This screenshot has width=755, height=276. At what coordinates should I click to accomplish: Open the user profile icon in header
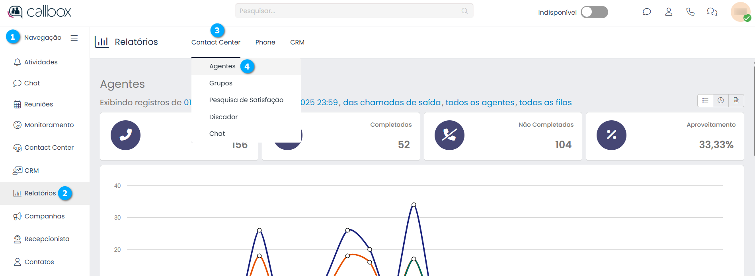(x=669, y=12)
